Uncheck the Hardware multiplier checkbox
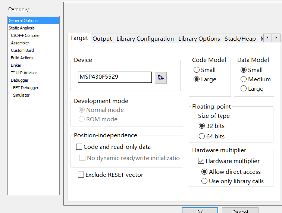This screenshot has width=282, height=213. point(201,161)
